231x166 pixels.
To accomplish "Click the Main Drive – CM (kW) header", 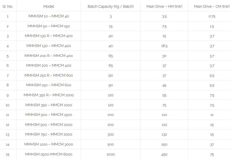I will click(x=212, y=6).
